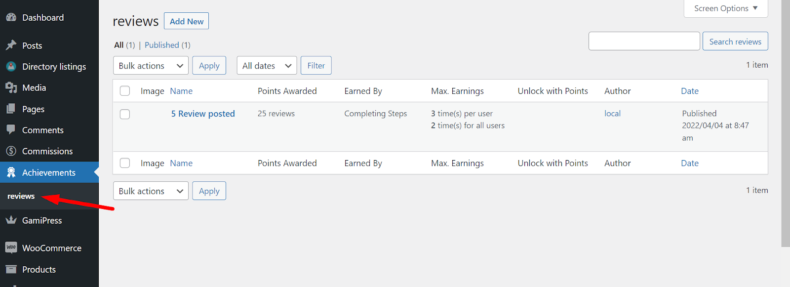The width and height of the screenshot is (790, 287).
Task: Focus the search reviews text field
Action: [644, 41]
